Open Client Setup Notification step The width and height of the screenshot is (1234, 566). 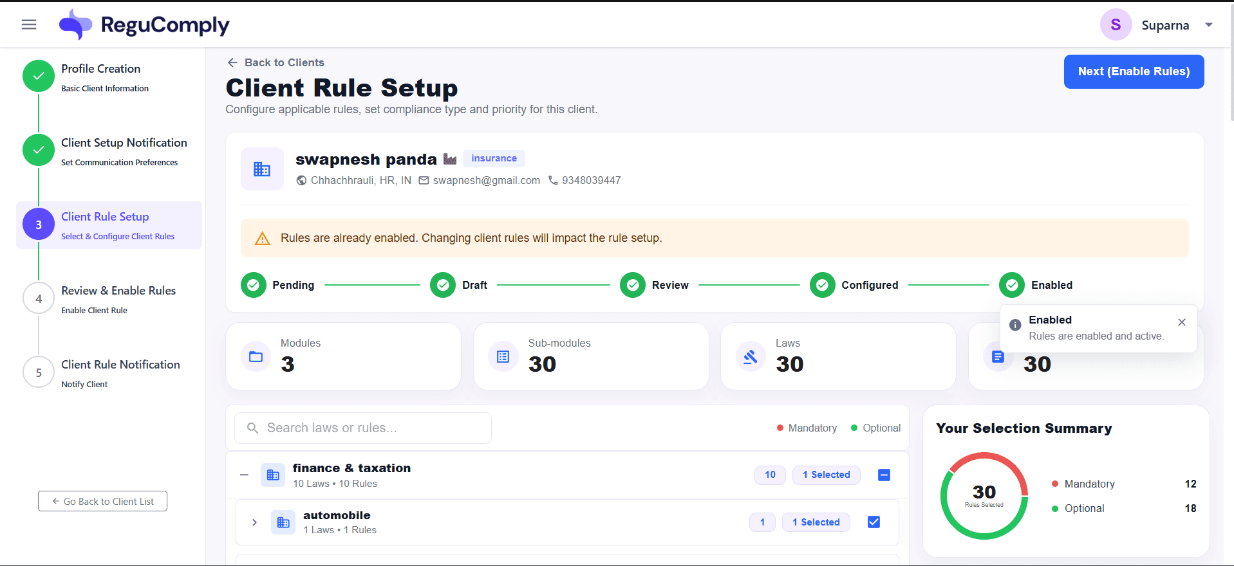pyautogui.click(x=109, y=151)
